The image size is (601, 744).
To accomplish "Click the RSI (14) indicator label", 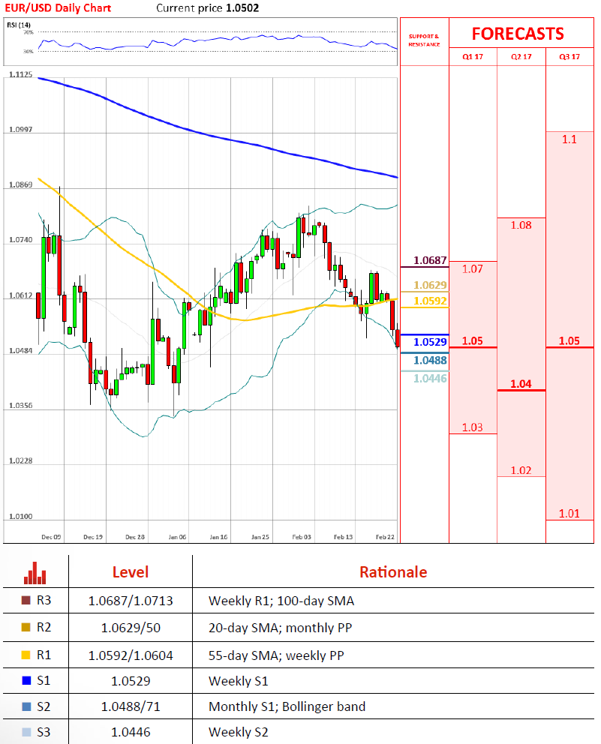I will (19, 25).
